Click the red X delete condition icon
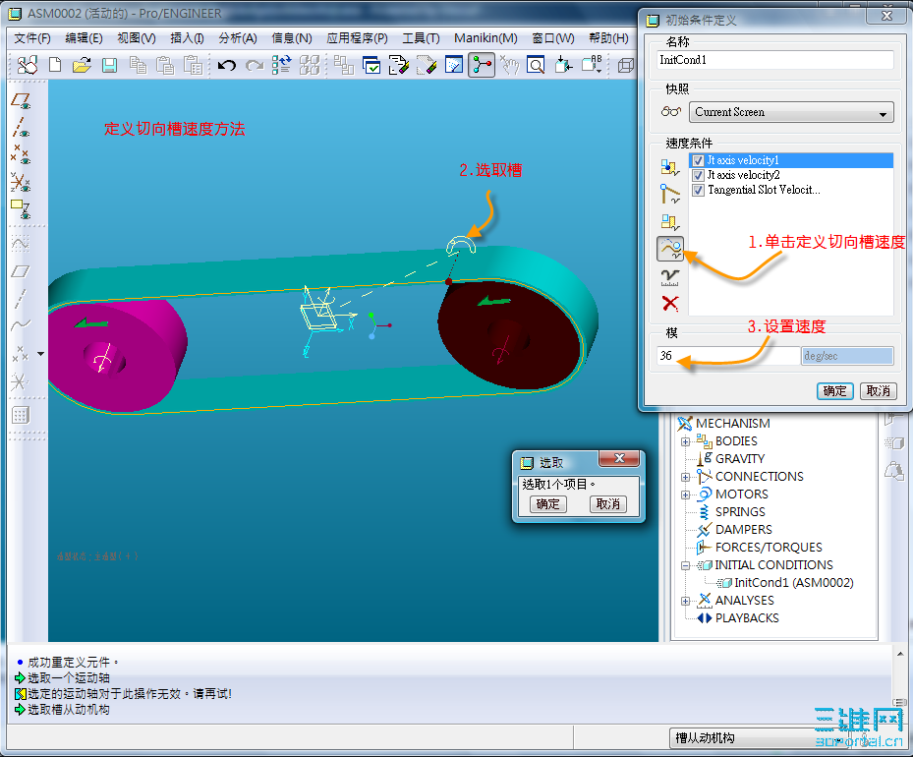 point(670,304)
